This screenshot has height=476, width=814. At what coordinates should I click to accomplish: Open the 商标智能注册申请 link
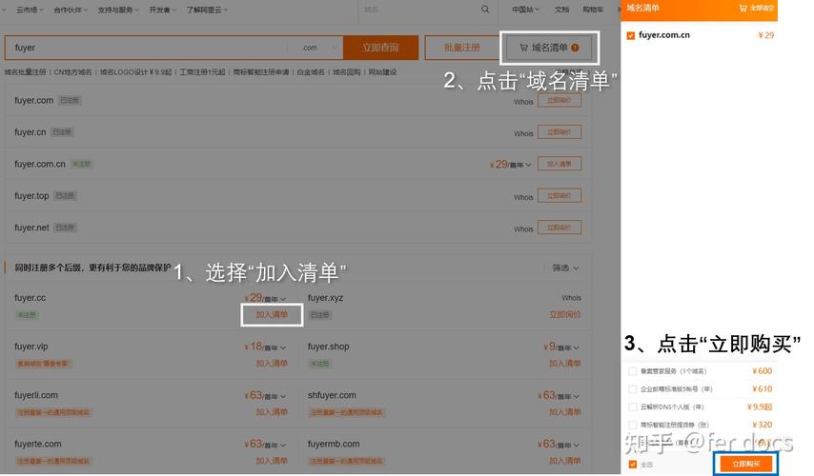pyautogui.click(x=261, y=72)
